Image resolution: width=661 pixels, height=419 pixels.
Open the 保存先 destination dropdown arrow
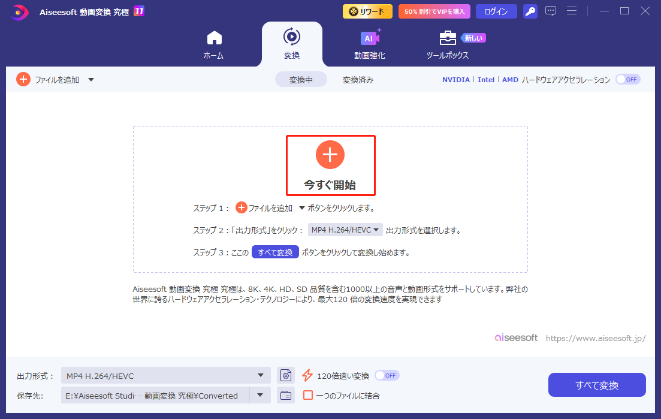coord(260,395)
